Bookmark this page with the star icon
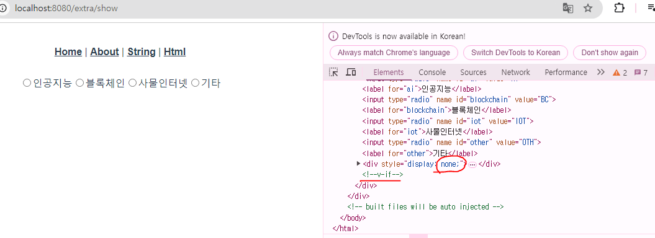This screenshot has width=655, height=238. (588, 8)
